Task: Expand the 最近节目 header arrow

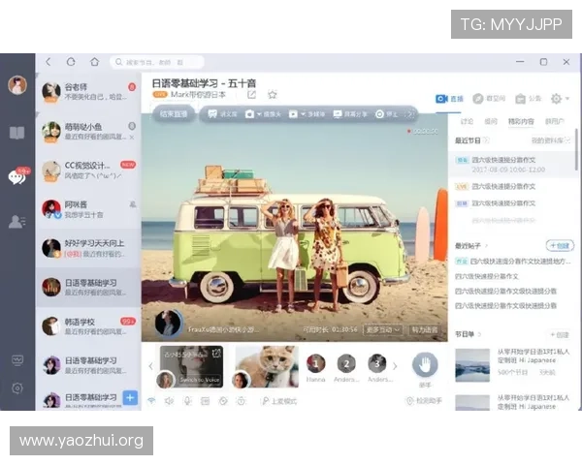Action: pos(486,140)
